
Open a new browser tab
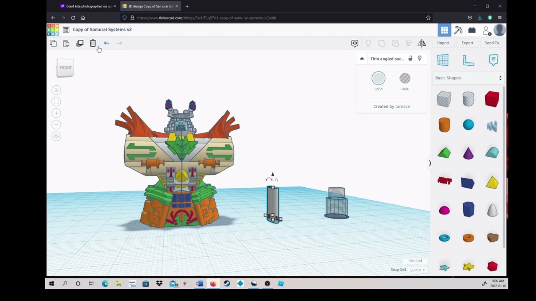coord(187,6)
